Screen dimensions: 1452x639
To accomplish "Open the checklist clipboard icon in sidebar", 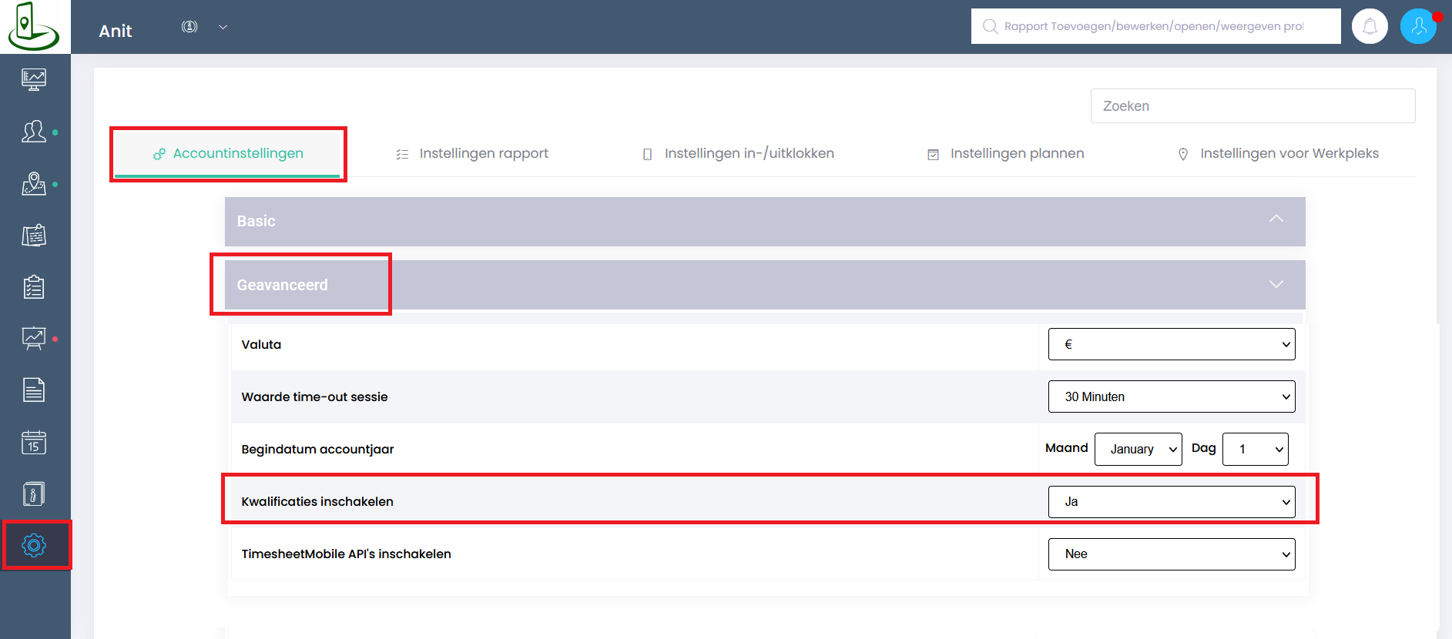I will point(34,287).
